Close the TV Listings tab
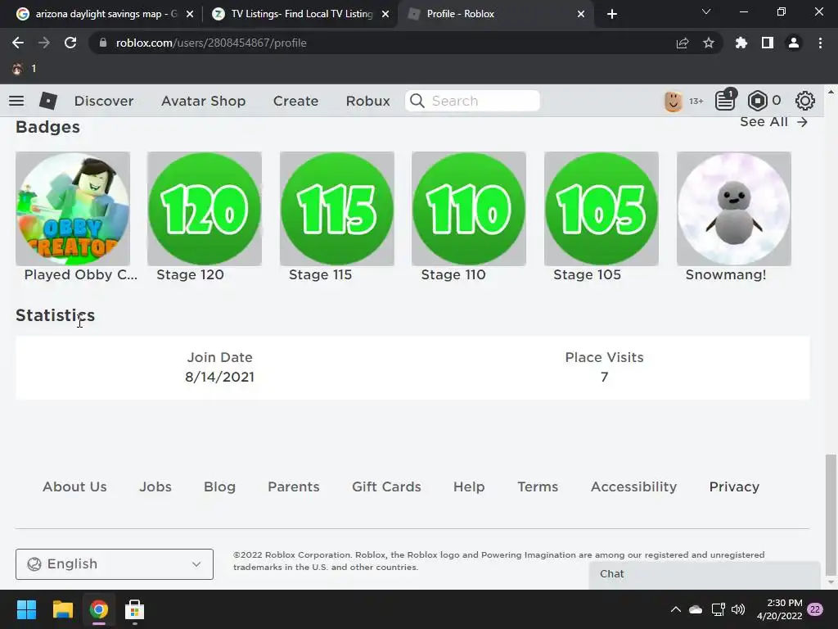This screenshot has height=629, width=838. click(x=385, y=14)
